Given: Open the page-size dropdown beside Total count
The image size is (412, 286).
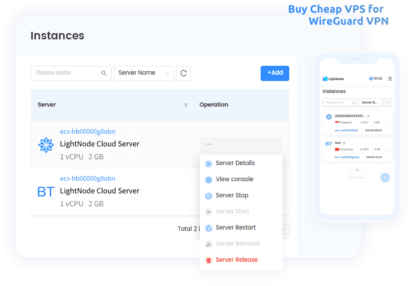Looking at the screenshot, I should (x=286, y=230).
